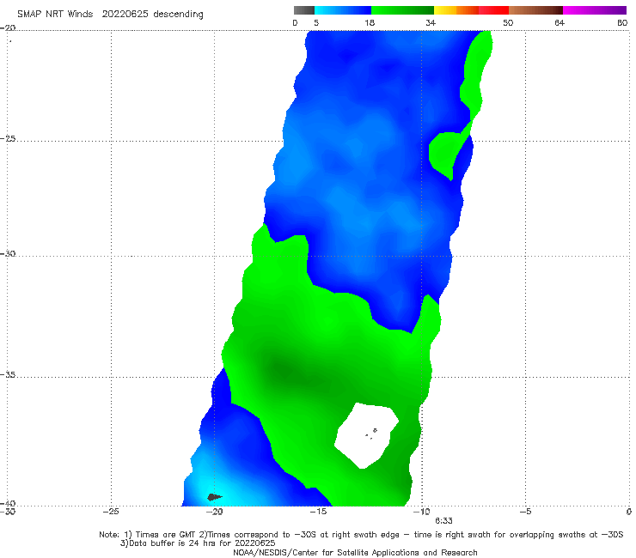Click the gray segment of the wind color bar

tap(304, 10)
